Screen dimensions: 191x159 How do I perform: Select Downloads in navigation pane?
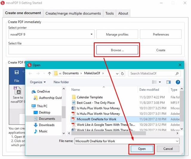(47, 125)
